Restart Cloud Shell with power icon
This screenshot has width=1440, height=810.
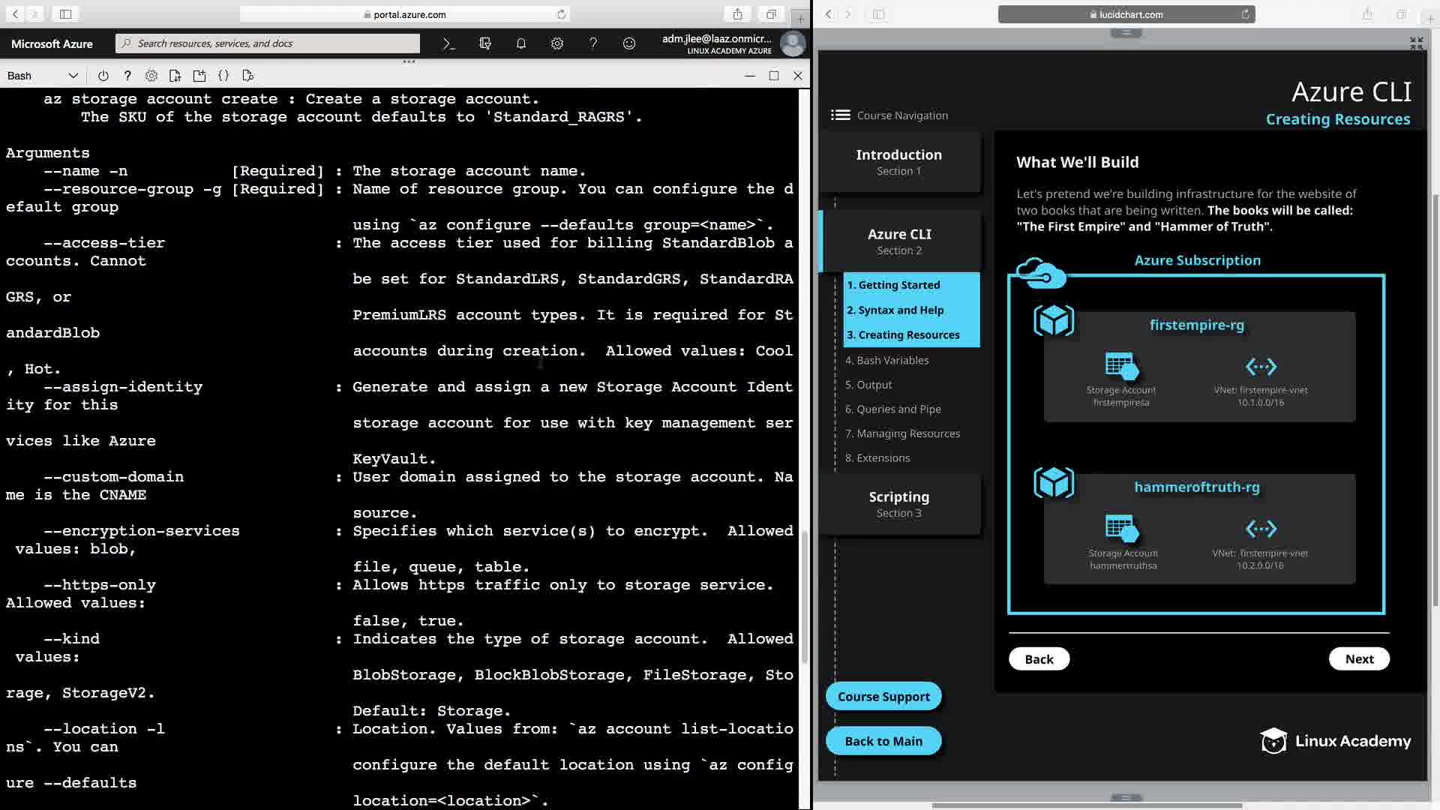coord(103,76)
